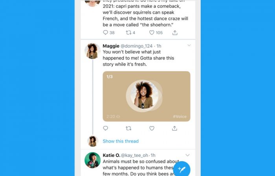Share Maggie's voice tweet
Viewport: 275px width, 176px height.
(x=174, y=128)
